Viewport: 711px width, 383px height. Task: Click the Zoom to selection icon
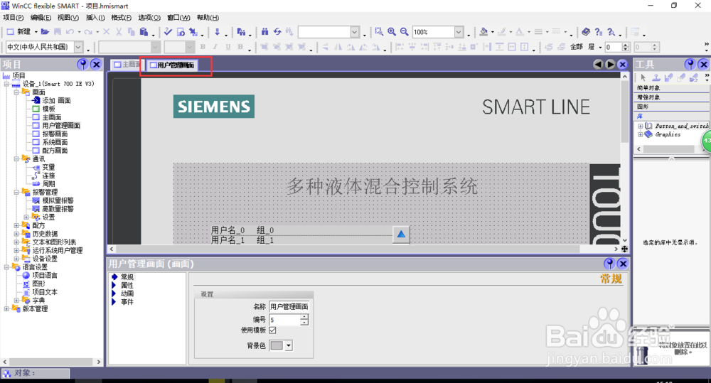click(379, 32)
